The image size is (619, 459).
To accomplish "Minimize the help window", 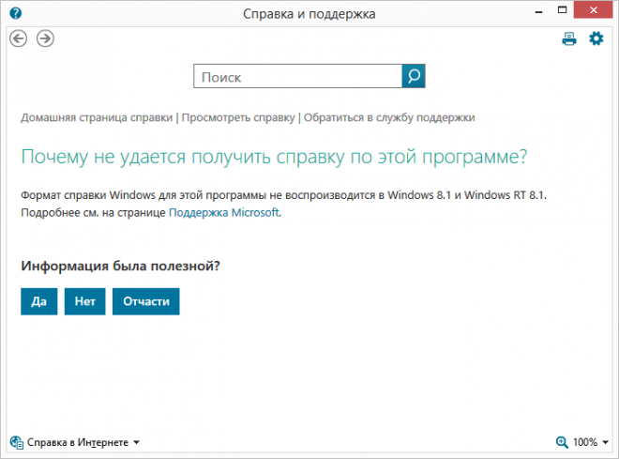I will click(538, 11).
